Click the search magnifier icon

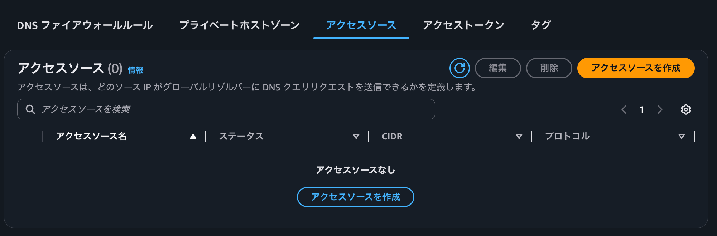(30, 109)
